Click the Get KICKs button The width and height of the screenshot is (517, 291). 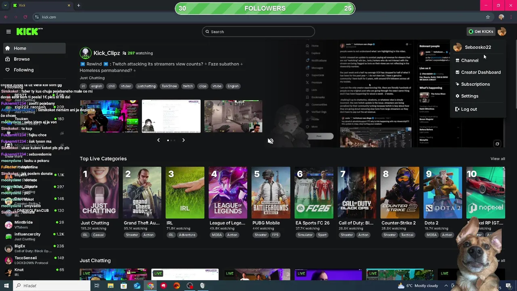click(481, 32)
